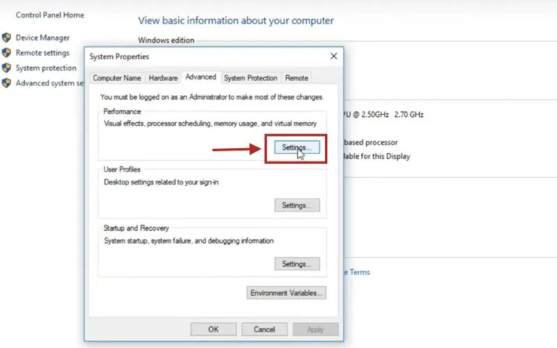The height and width of the screenshot is (348, 557).
Task: Open Advanced system settings link
Action: 49,83
